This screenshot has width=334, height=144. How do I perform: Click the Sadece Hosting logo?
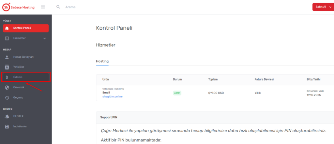pos(18,7)
